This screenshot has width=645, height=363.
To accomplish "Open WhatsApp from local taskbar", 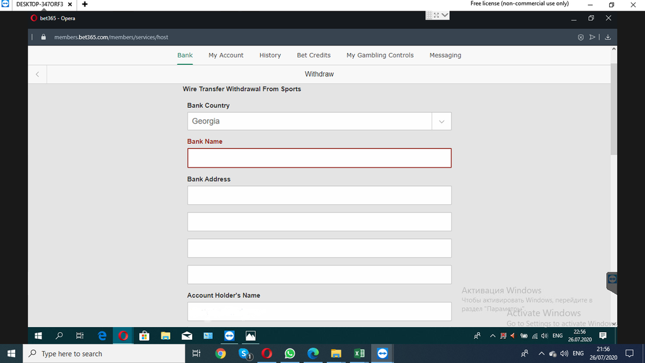I will (x=290, y=354).
